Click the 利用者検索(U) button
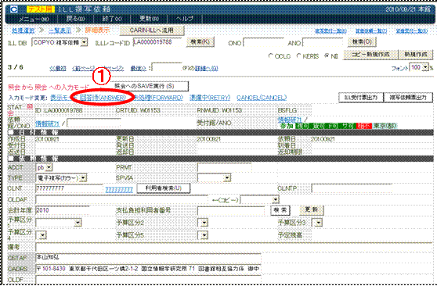437x286 pixels. (164, 188)
